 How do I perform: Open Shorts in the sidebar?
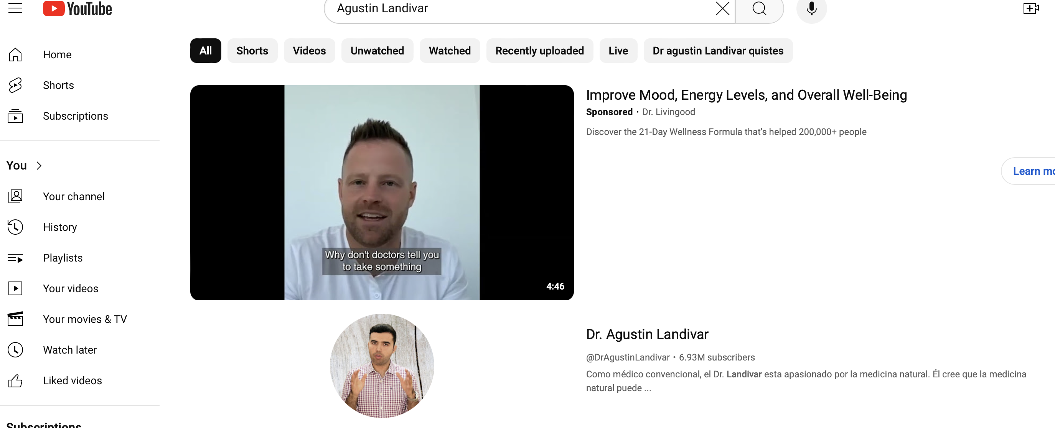59,85
